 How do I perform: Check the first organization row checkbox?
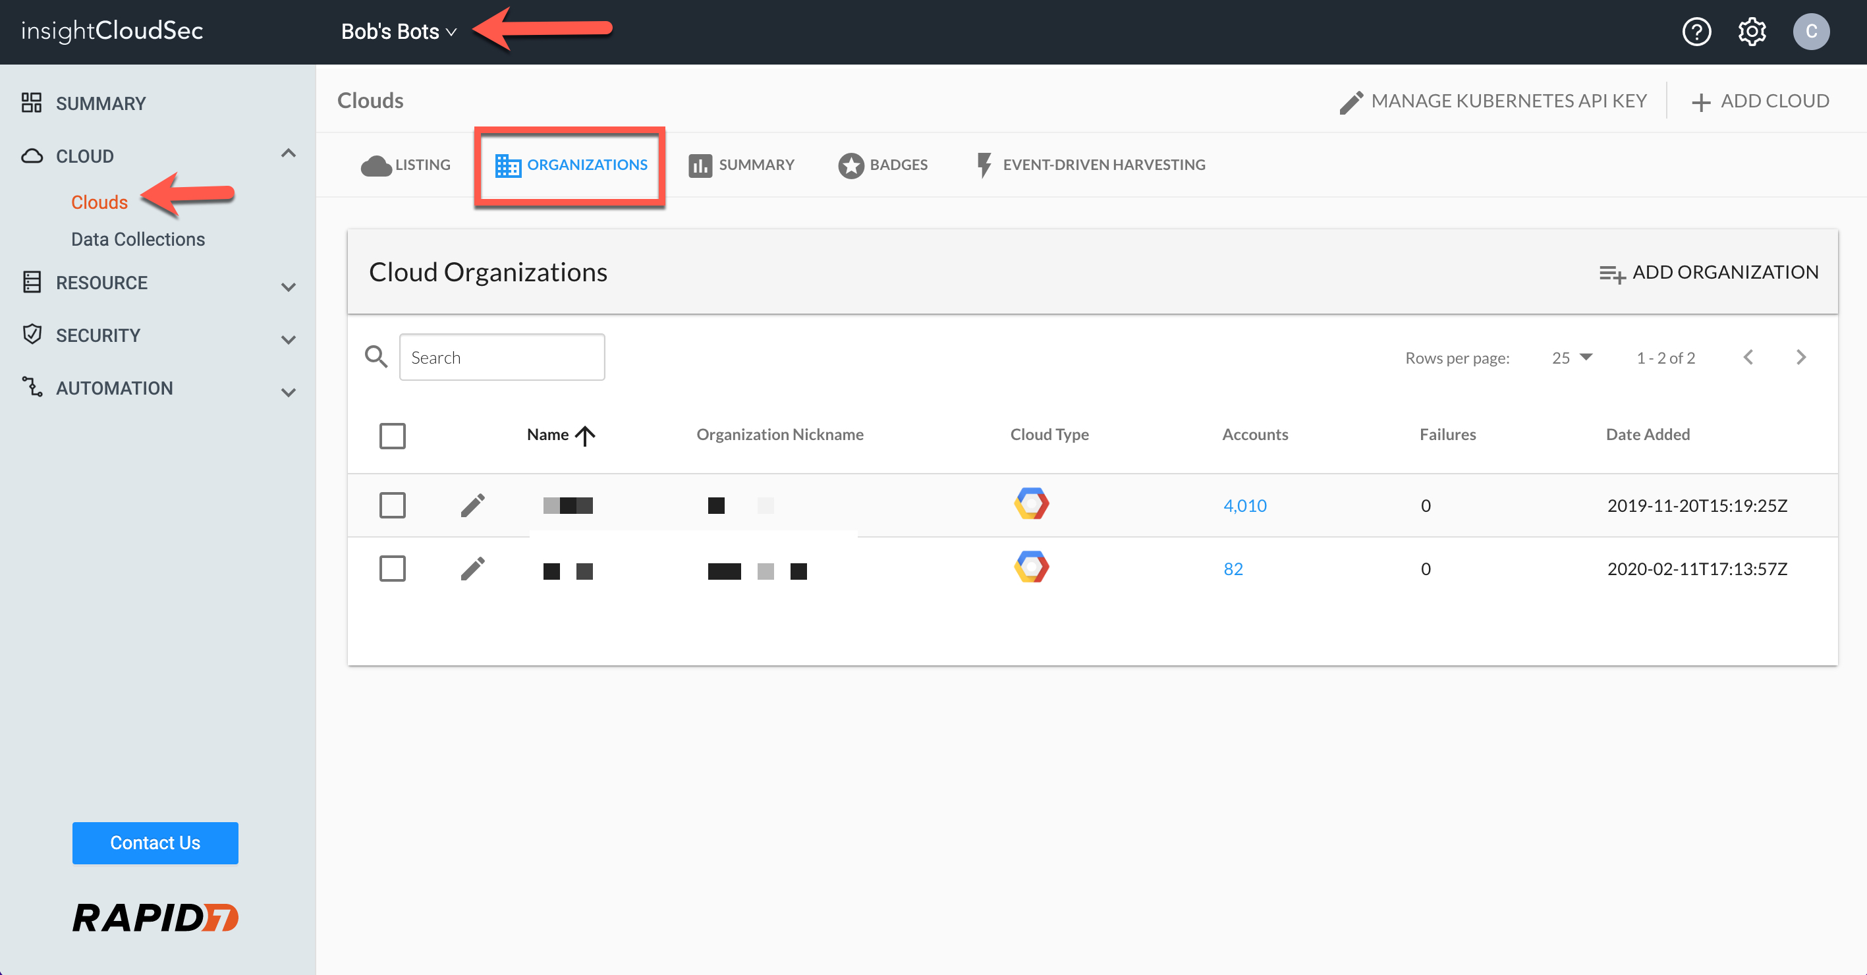[x=392, y=505]
